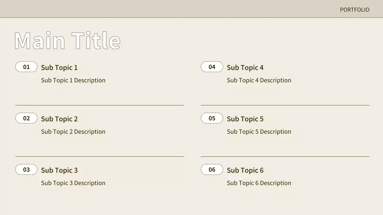The image size is (383, 215).
Task: Click the PORTFOLIO header label
Action: [x=355, y=10]
